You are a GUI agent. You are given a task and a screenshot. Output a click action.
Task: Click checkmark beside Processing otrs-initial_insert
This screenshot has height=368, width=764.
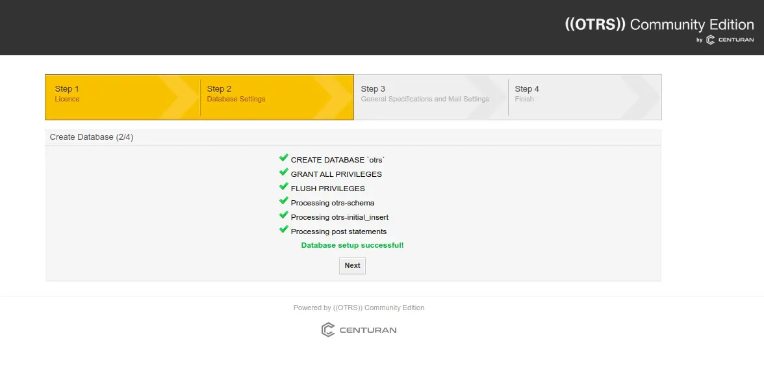pyautogui.click(x=283, y=215)
